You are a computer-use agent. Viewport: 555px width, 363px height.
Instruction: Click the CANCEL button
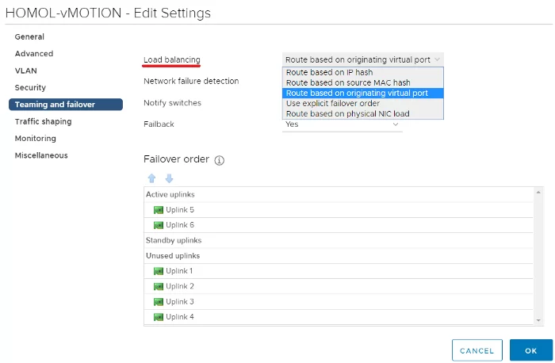(x=477, y=350)
